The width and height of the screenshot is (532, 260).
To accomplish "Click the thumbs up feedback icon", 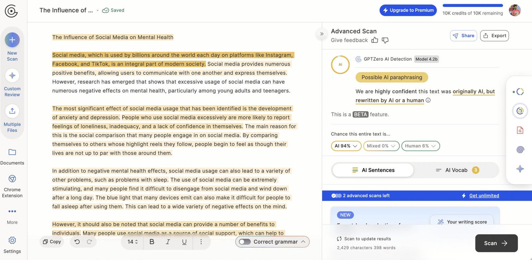I will pyautogui.click(x=375, y=40).
